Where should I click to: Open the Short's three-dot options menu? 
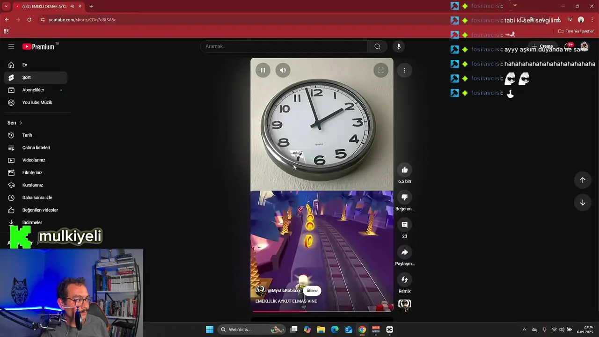[405, 70]
